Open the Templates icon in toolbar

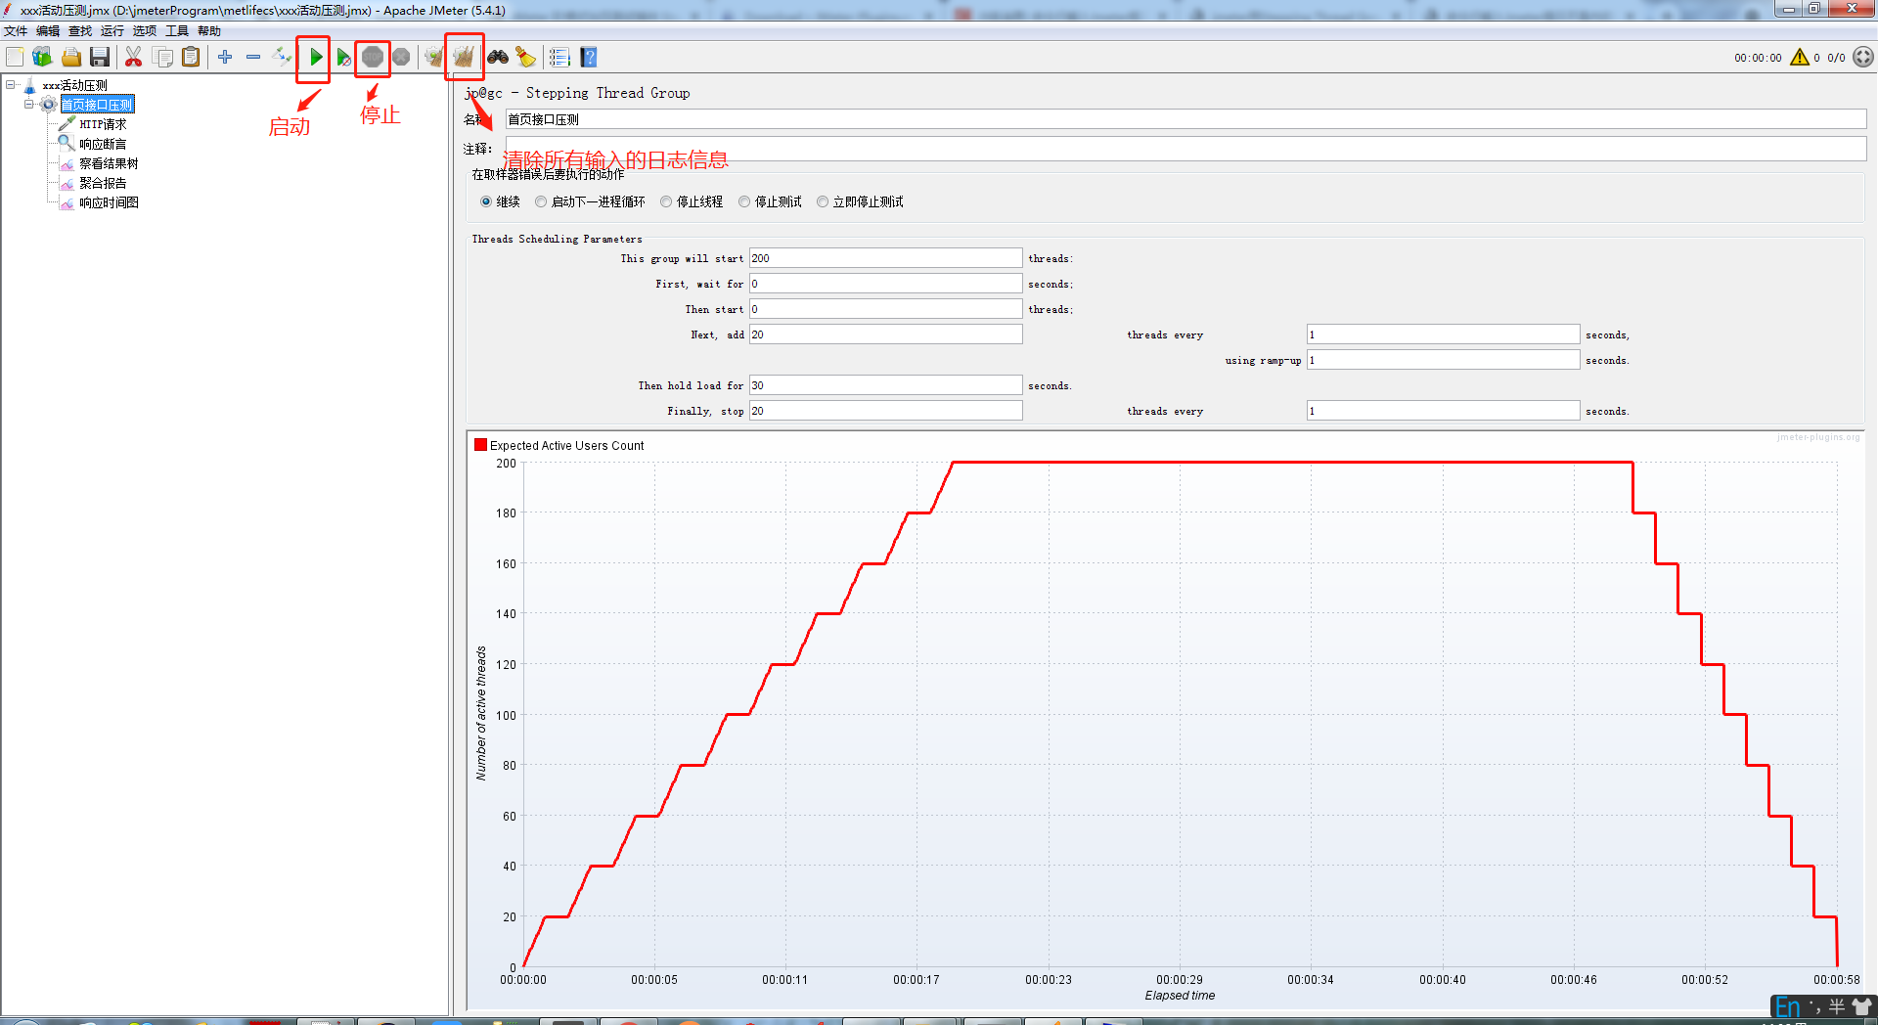[x=42, y=57]
